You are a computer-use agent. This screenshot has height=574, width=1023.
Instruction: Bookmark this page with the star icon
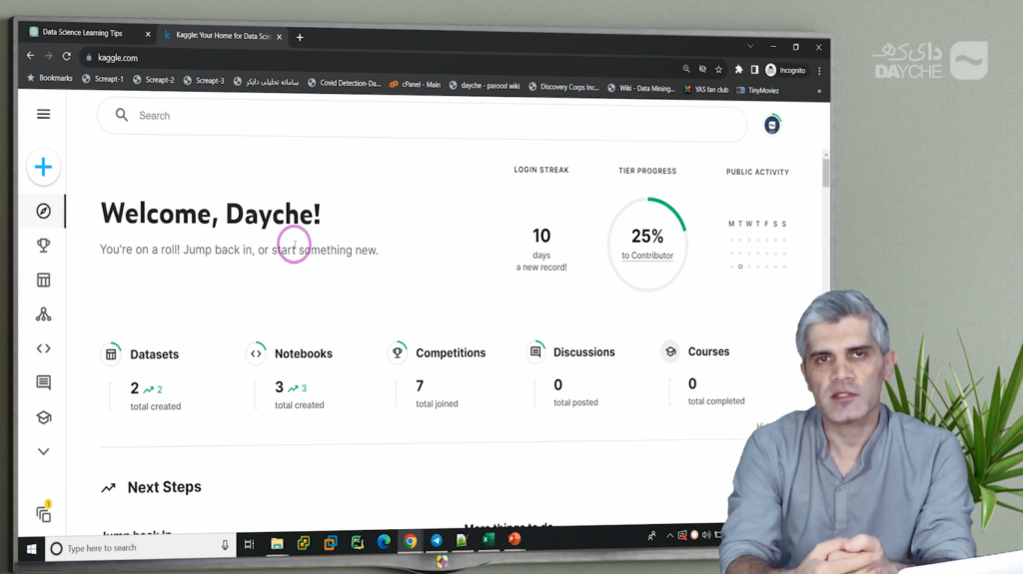tap(718, 70)
